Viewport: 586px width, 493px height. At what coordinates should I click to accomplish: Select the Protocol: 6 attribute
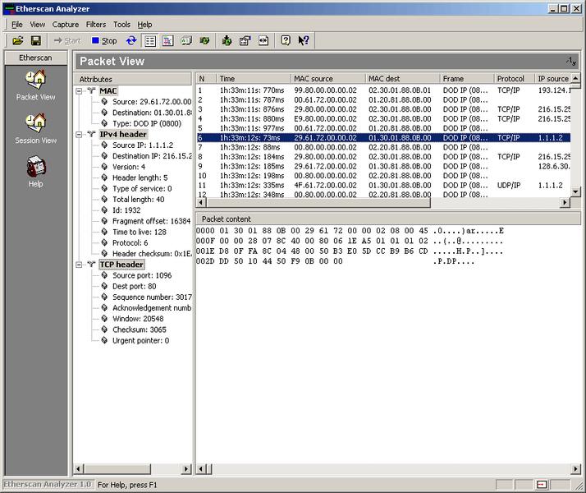[130, 242]
